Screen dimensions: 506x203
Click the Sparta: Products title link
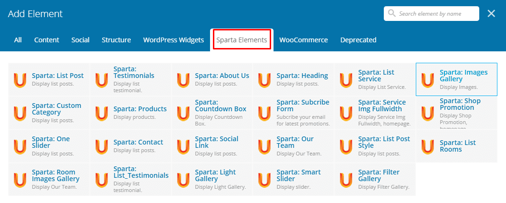tap(140, 109)
